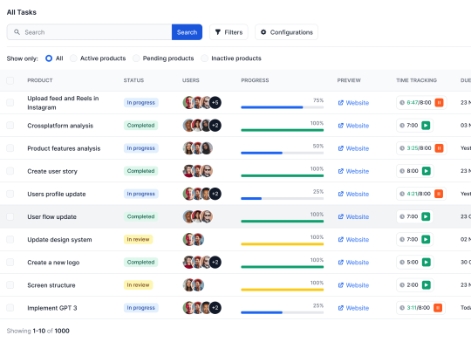Start timer for Create user story

(x=426, y=171)
